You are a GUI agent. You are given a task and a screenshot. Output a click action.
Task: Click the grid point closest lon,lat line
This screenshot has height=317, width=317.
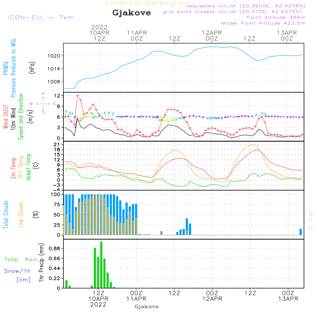(232, 12)
